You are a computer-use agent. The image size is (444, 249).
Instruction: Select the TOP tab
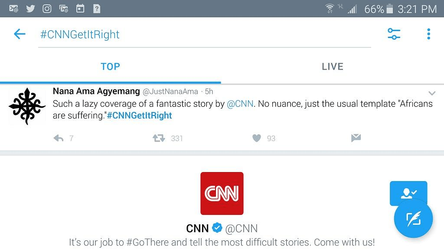point(110,67)
